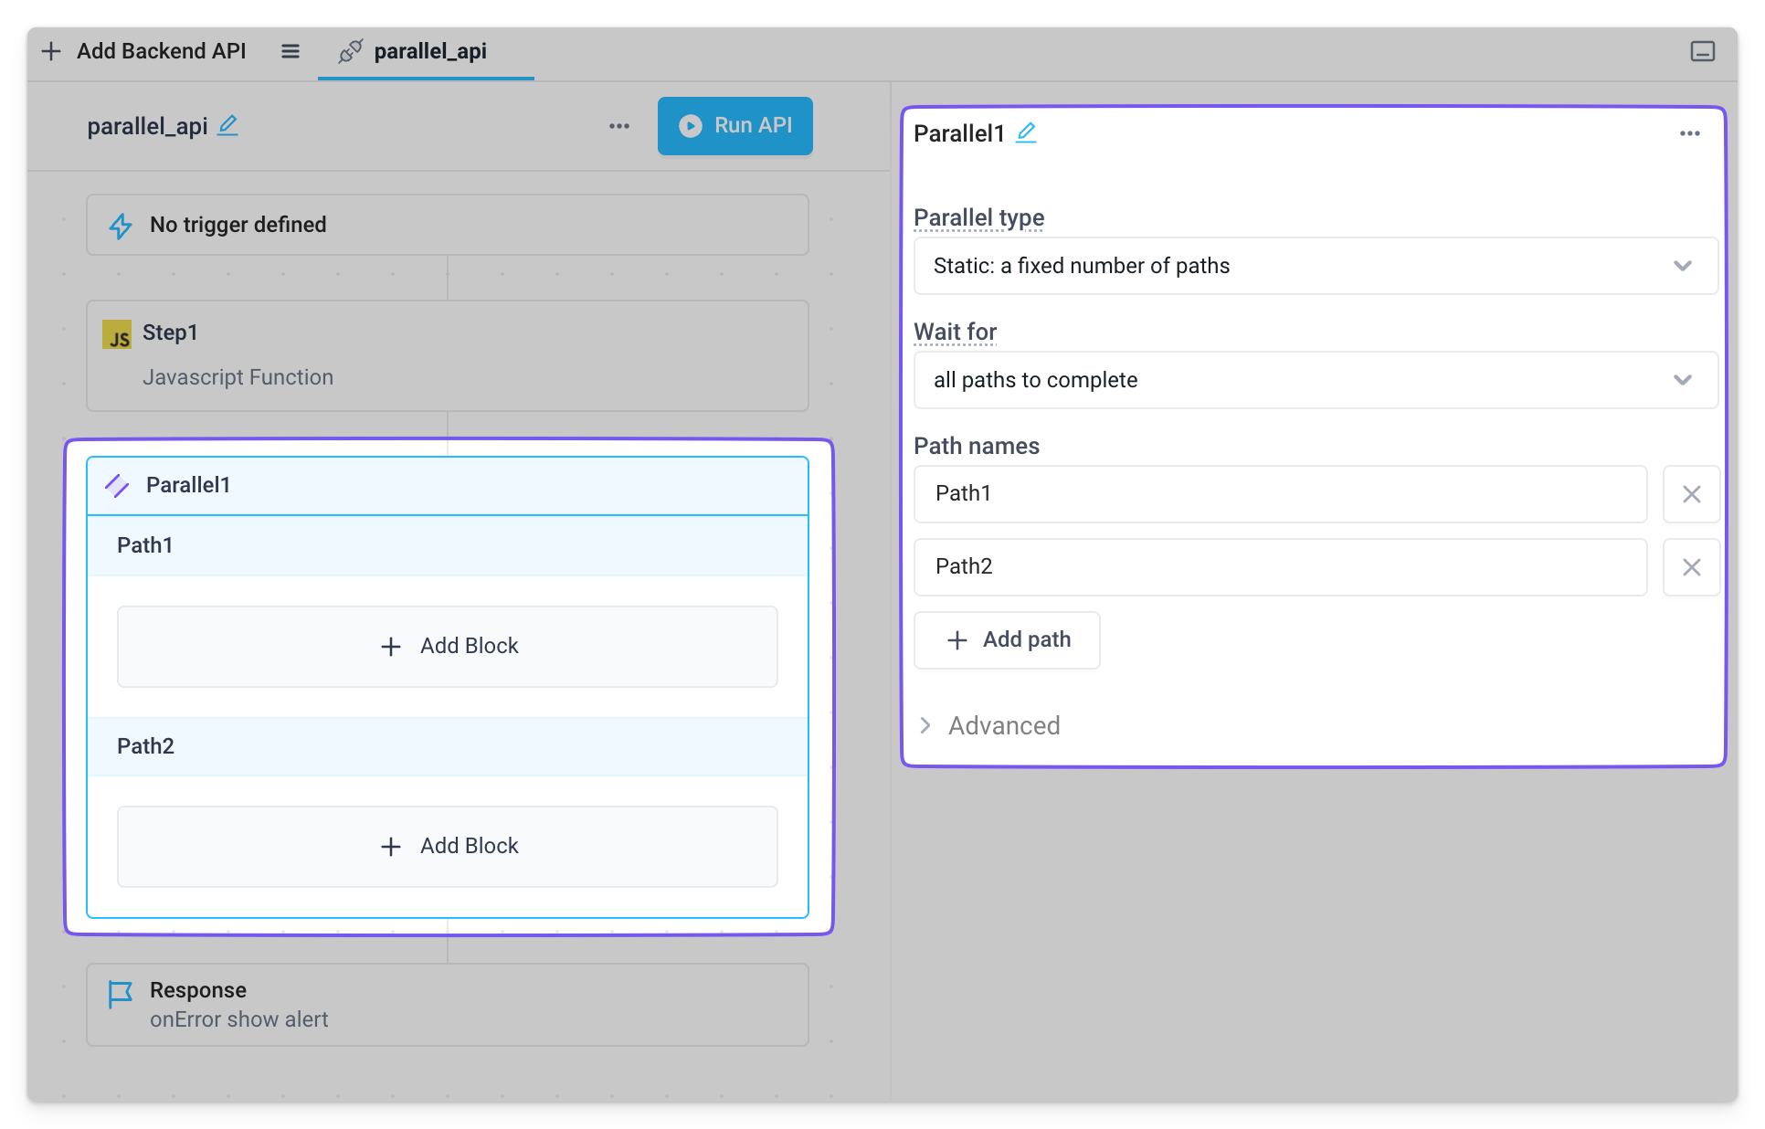Click Add path below Path2
This screenshot has height=1129, width=1765.
click(1007, 639)
